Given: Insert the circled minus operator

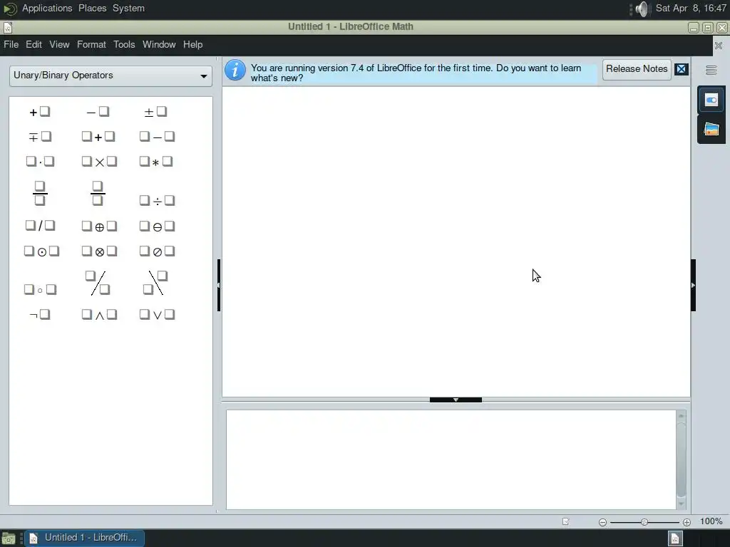Looking at the screenshot, I should coord(157,226).
